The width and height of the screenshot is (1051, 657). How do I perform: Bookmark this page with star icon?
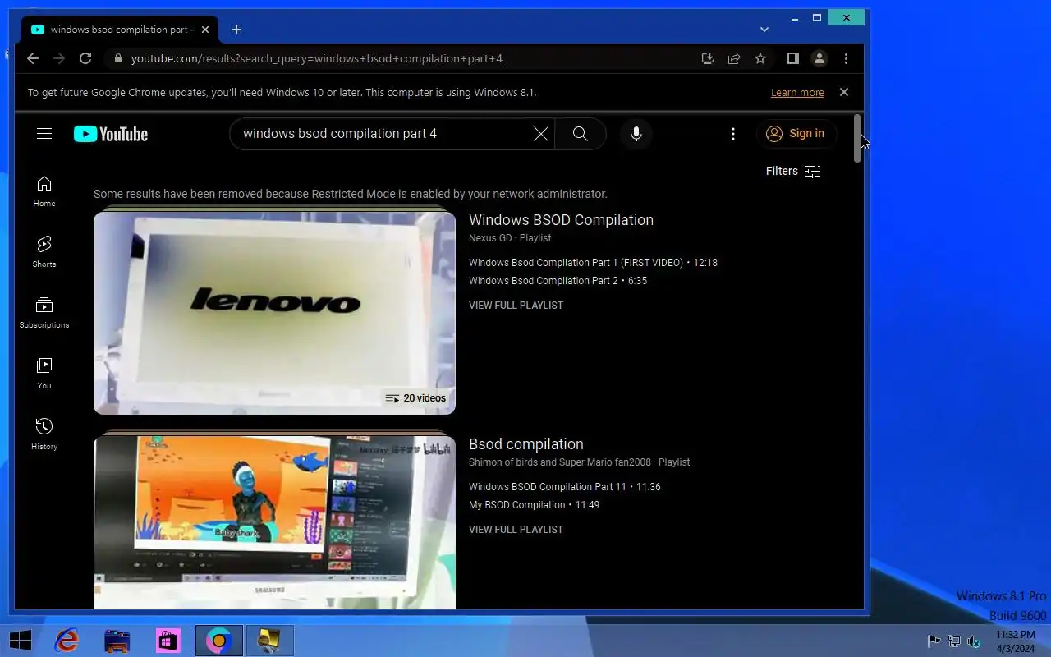point(760,58)
